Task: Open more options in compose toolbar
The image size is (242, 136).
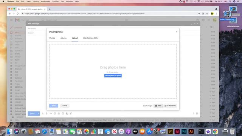Action: coord(193,113)
